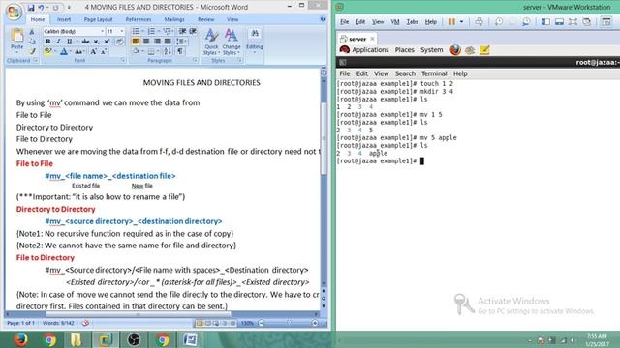The height and width of the screenshot is (348, 620).
Task: Click the Bullets list icon
Action: [x=136, y=31]
